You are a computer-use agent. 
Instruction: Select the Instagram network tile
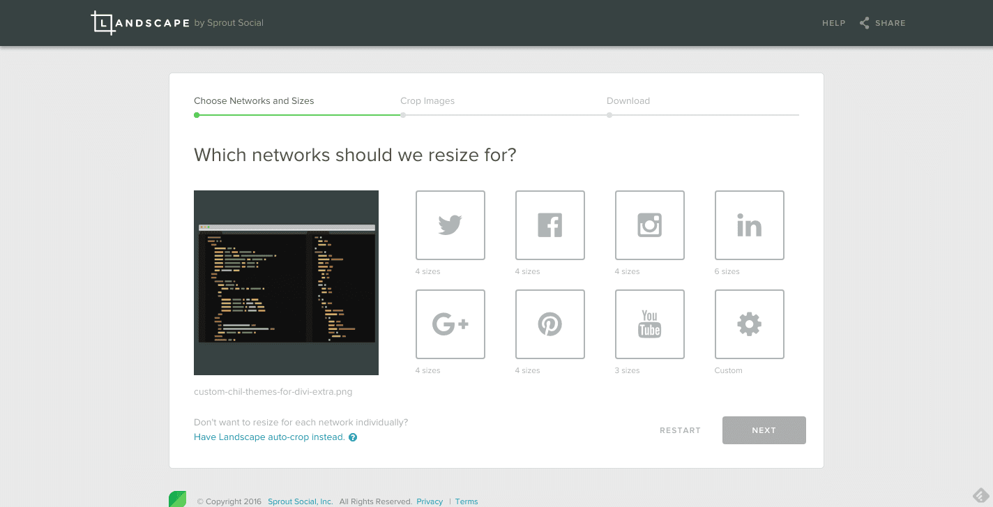coord(650,225)
